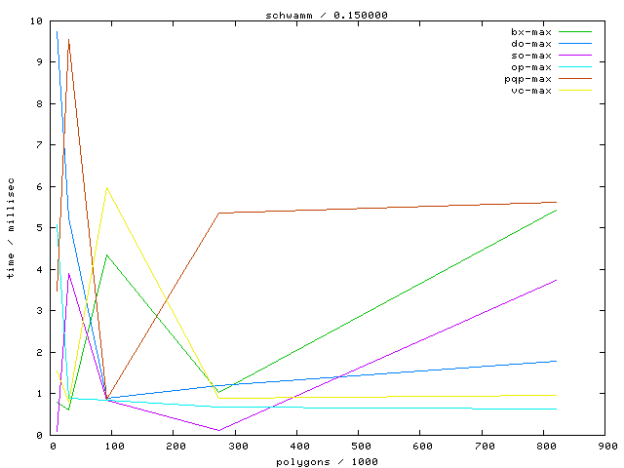This screenshot has height=468, width=624.
Task: Click the purple line sample beside so-max
Action: coord(575,56)
